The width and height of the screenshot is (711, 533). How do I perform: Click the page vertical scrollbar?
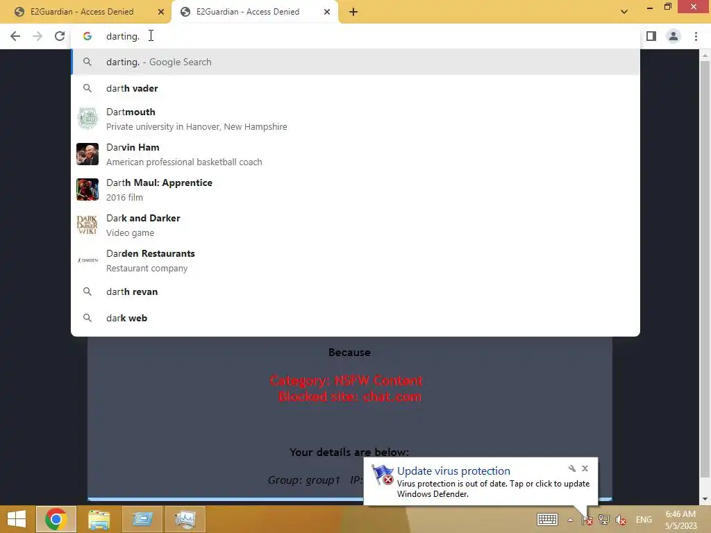tap(704, 269)
